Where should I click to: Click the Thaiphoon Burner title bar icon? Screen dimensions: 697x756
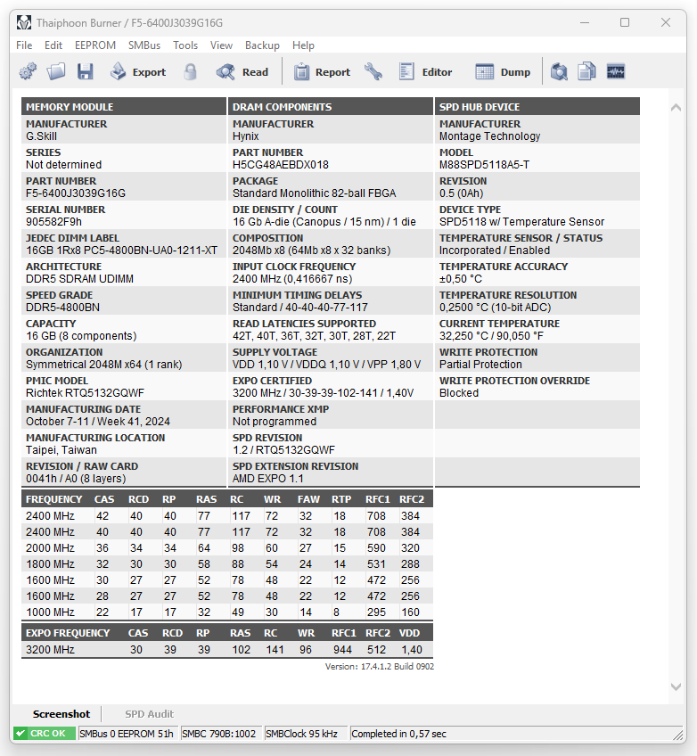(x=23, y=22)
